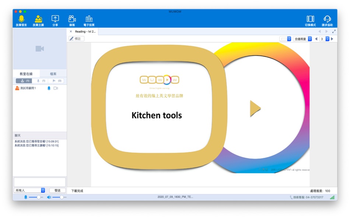
Task: Click the 標註 annotation pencil button
Action: (x=76, y=39)
